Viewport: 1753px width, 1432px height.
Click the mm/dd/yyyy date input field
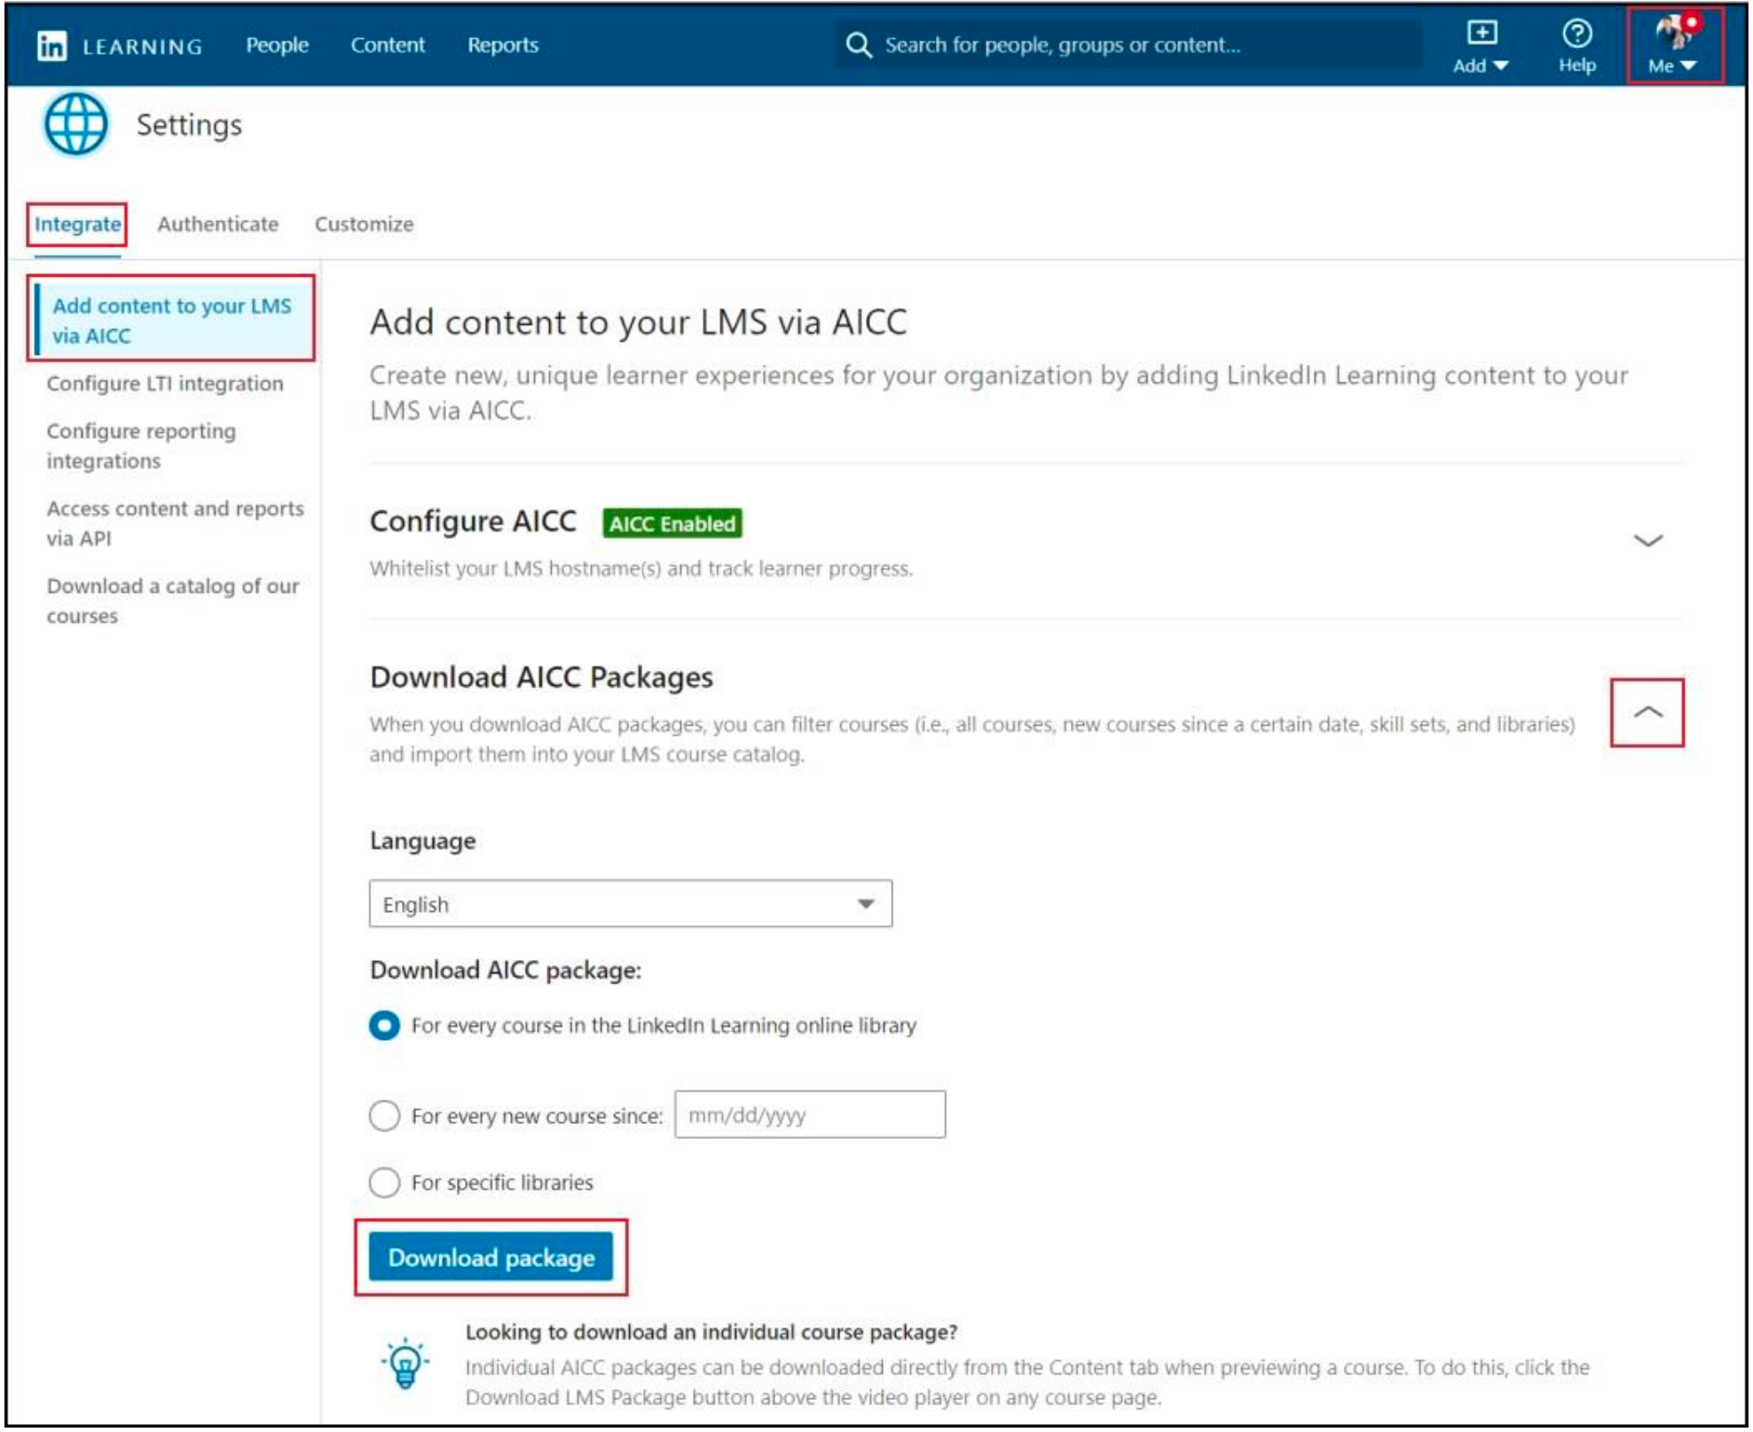809,1115
